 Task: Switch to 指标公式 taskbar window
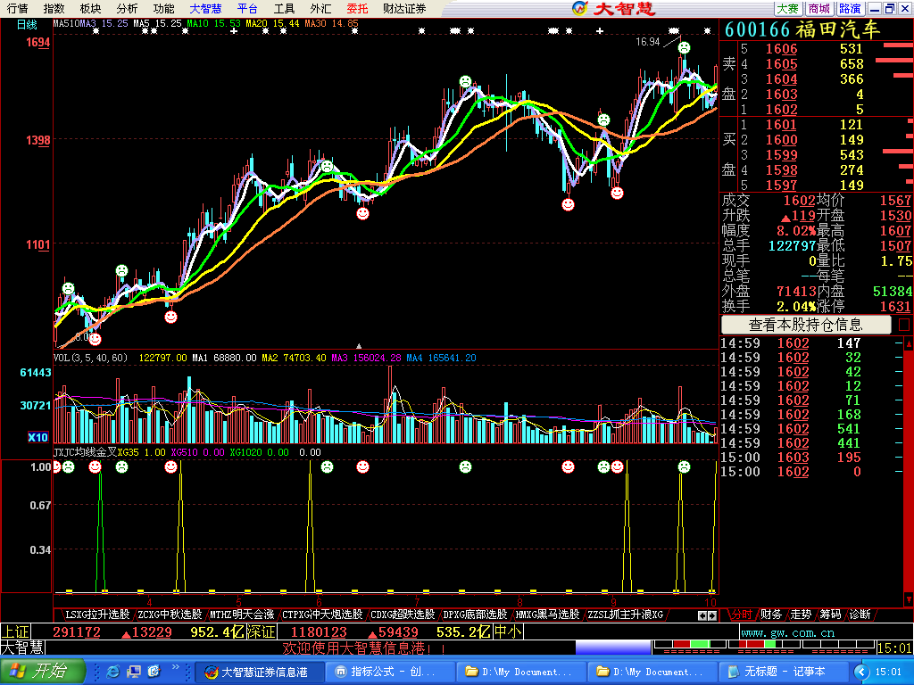(389, 672)
